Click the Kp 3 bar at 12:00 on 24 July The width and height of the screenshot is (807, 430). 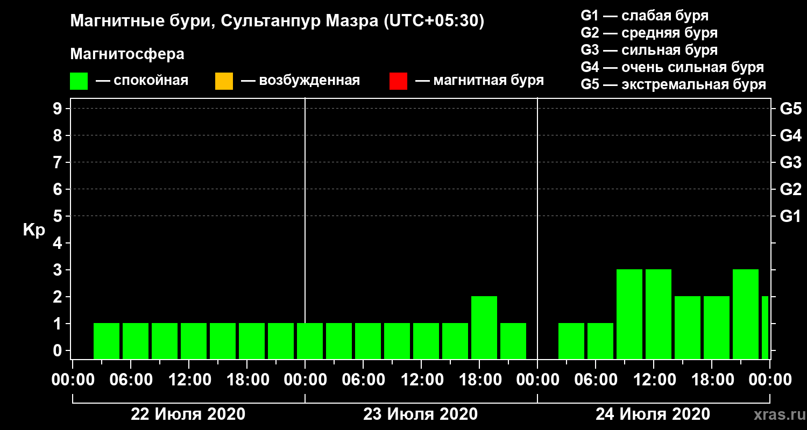click(x=659, y=314)
